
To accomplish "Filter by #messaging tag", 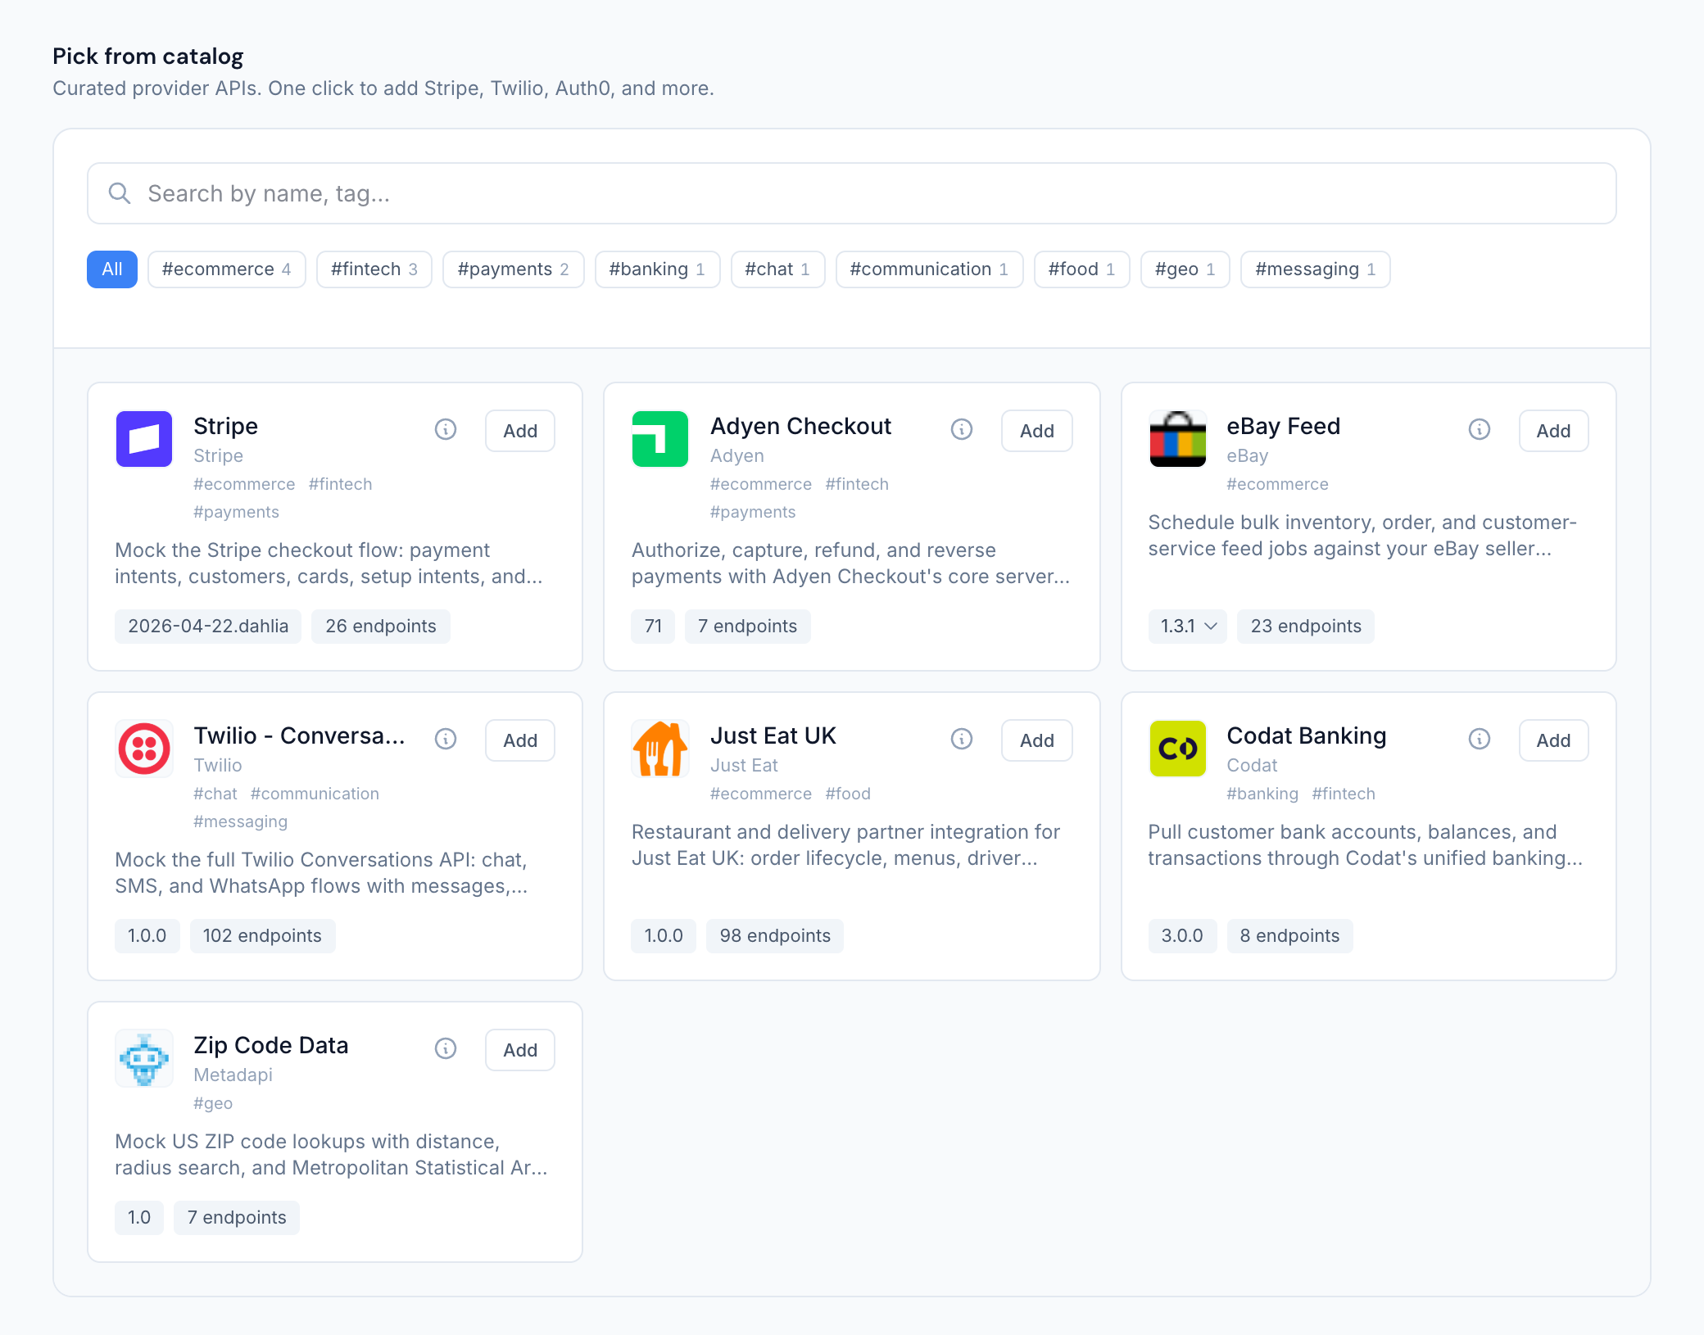I will coord(1316,269).
